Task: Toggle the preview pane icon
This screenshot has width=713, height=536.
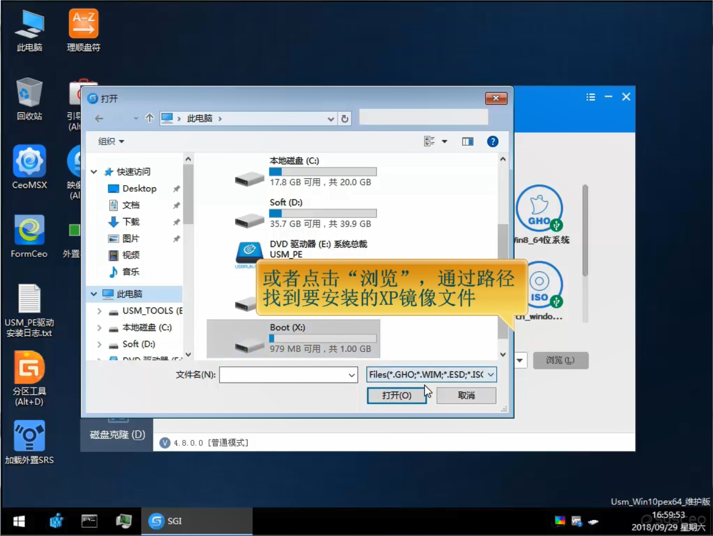Action: click(467, 142)
